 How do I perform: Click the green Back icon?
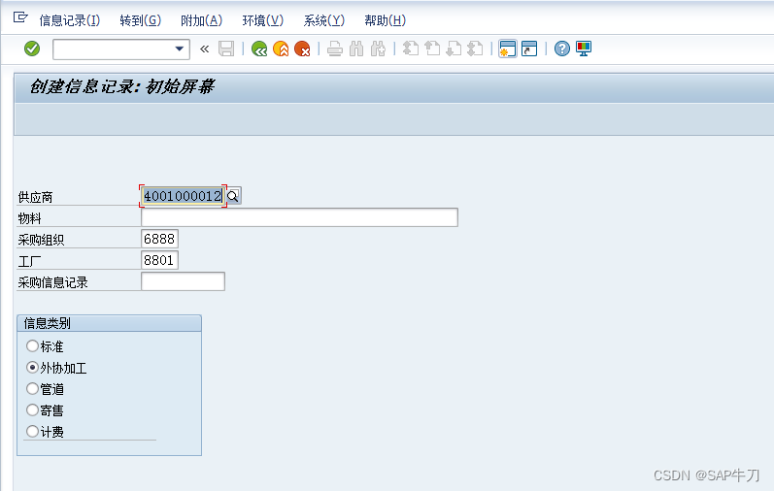click(259, 49)
